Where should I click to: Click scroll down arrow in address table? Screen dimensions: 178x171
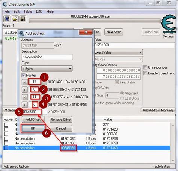(x=173, y=161)
